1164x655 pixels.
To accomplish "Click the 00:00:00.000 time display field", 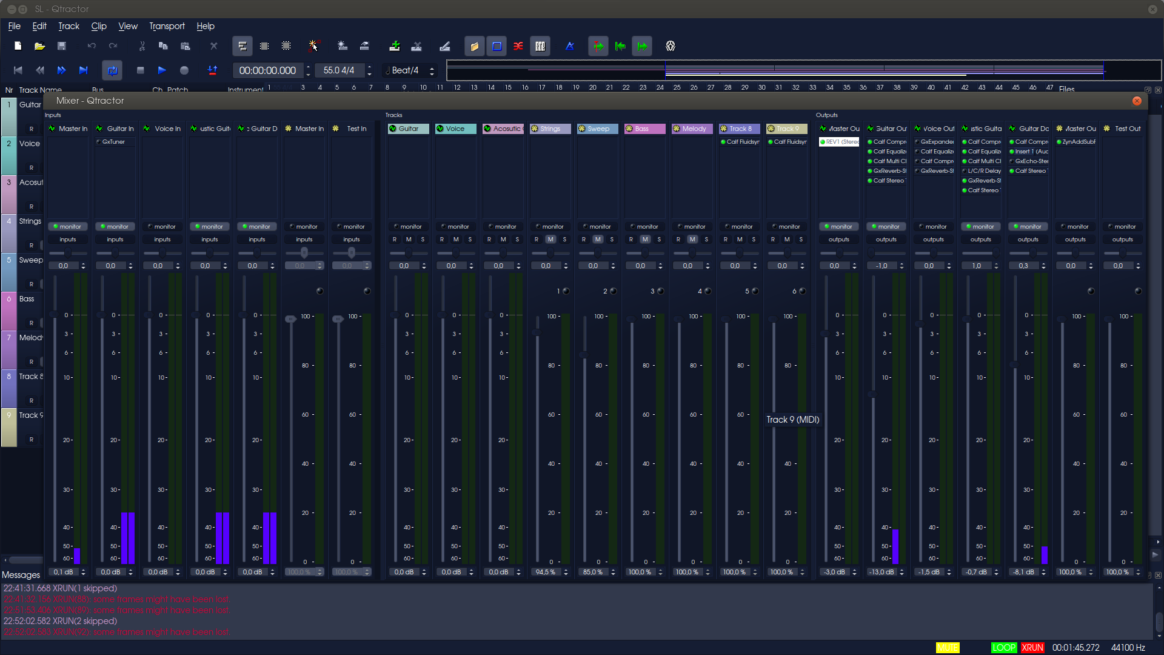I will pos(267,70).
